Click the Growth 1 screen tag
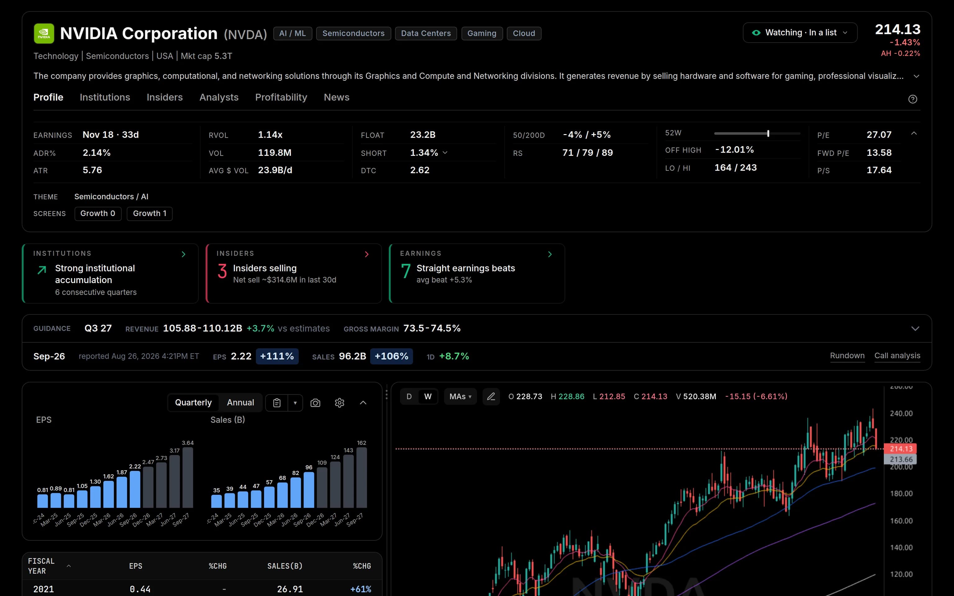 [149, 214]
